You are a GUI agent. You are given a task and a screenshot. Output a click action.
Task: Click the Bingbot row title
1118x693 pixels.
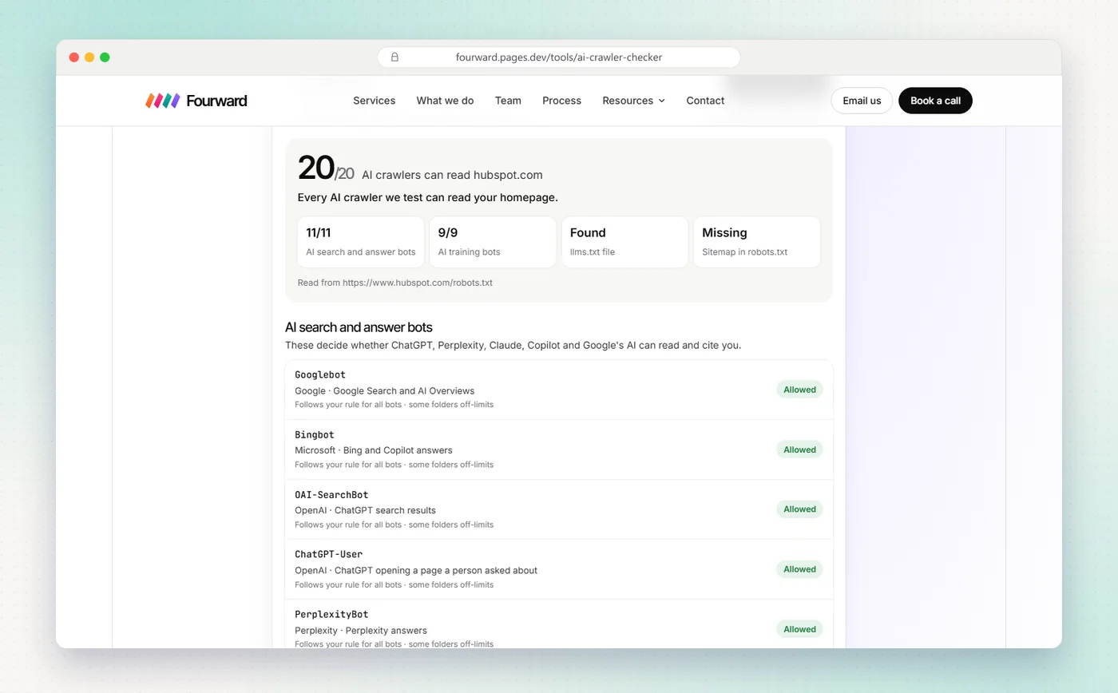tap(315, 435)
